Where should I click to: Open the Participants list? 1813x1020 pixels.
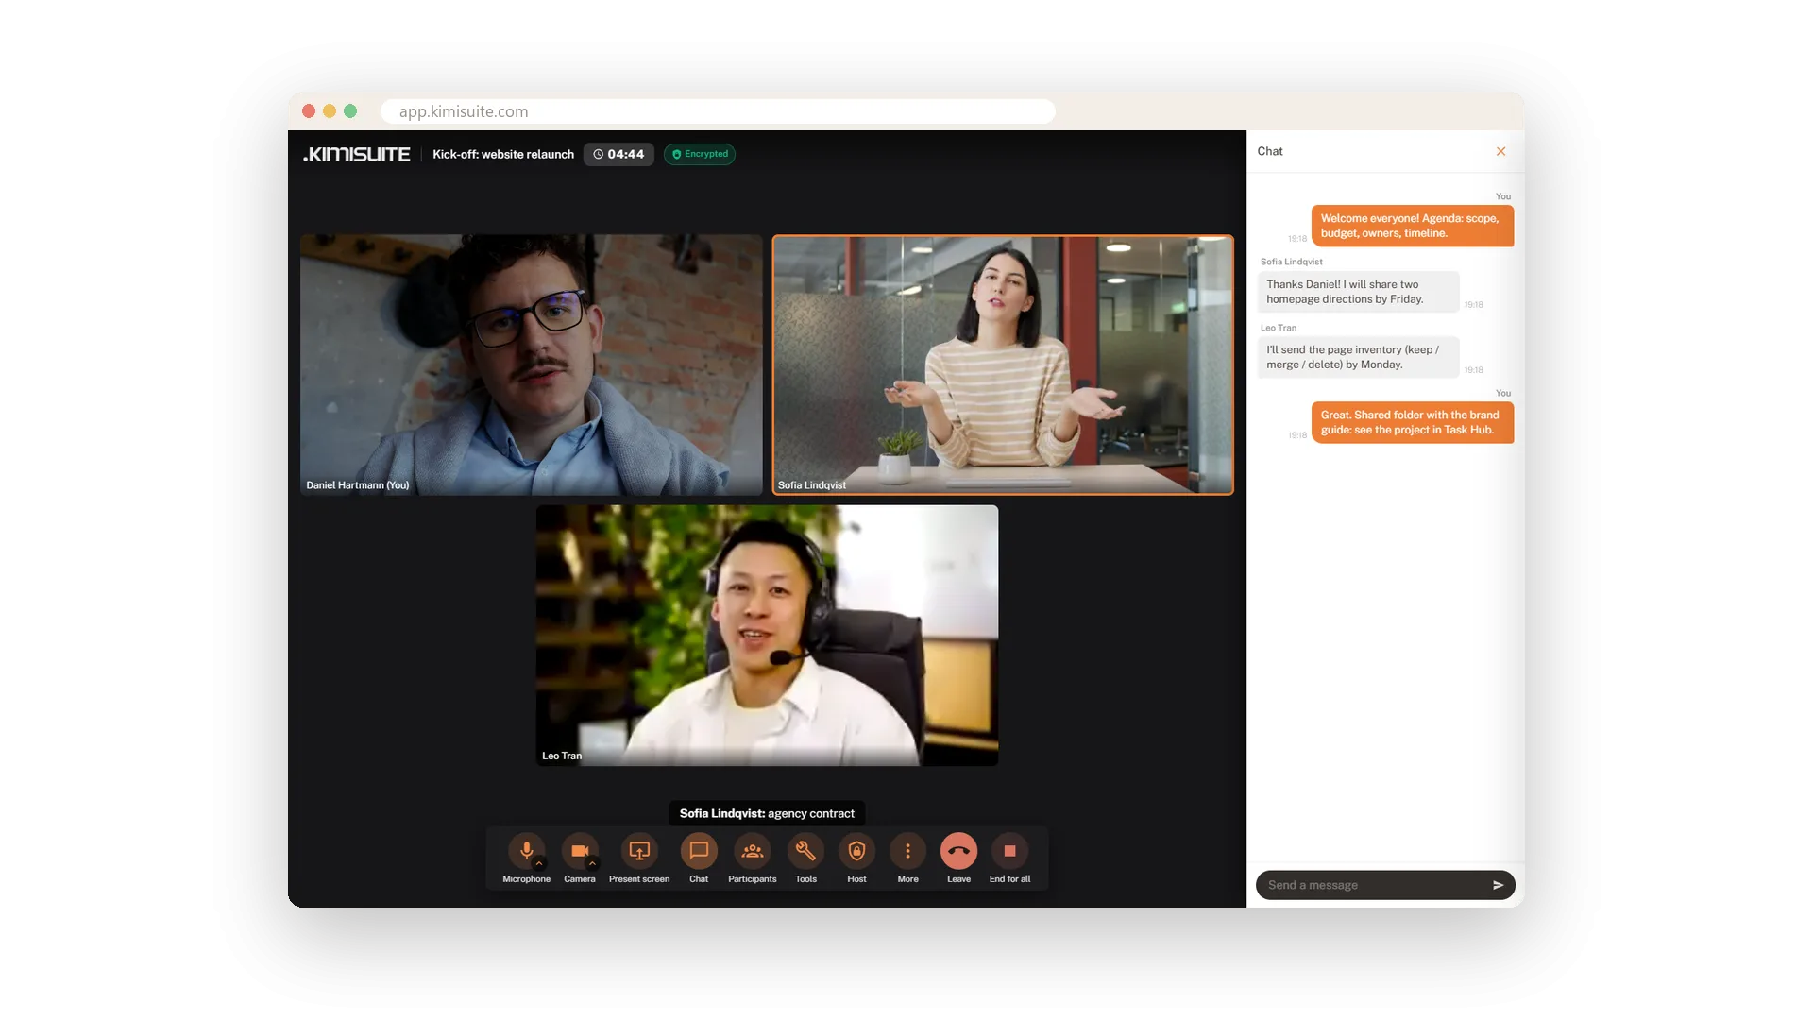click(753, 850)
